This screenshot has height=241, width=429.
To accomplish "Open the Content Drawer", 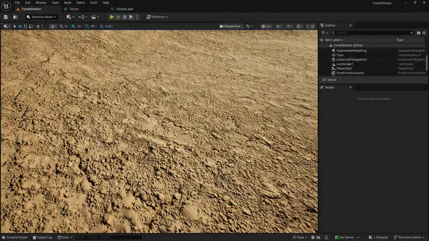I will [x=15, y=237].
